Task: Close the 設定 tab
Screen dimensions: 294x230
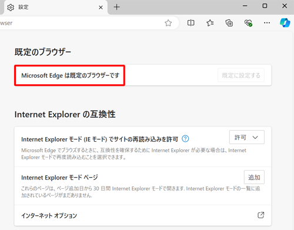Action: pos(101,8)
